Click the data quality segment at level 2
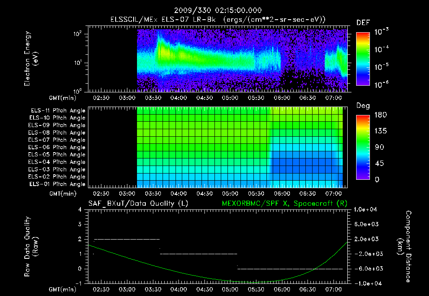 click(127, 239)
